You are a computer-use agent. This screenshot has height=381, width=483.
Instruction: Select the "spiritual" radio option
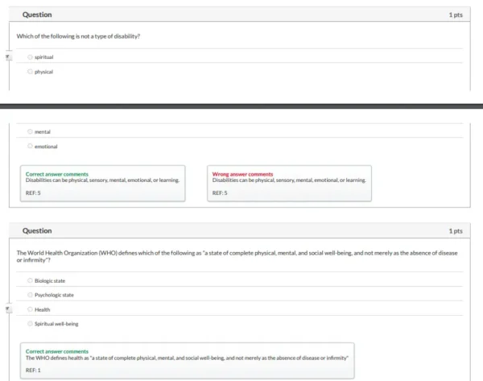click(31, 57)
